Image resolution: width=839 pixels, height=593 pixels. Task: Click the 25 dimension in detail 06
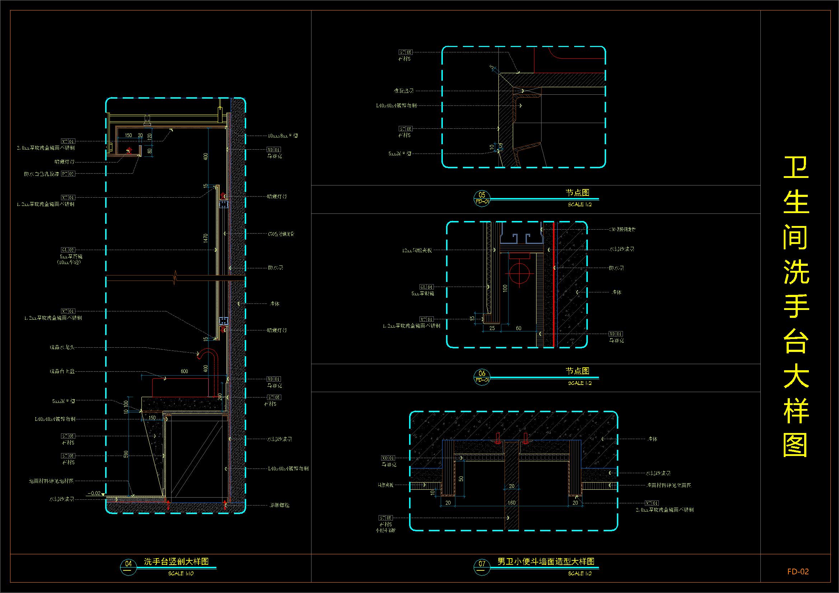click(492, 328)
